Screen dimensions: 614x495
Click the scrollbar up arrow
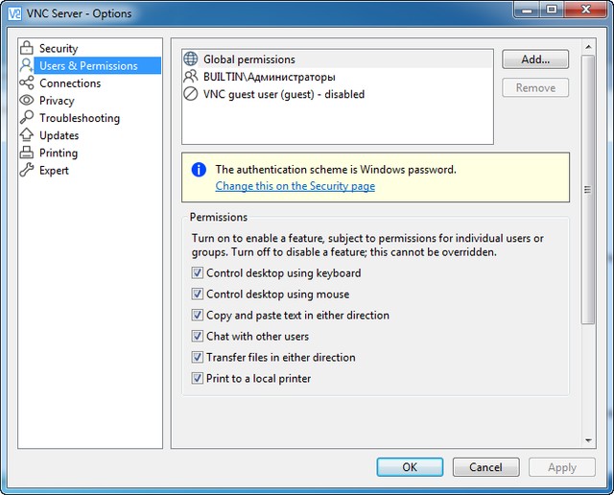click(588, 47)
